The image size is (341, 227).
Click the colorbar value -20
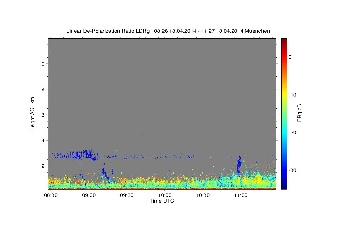(x=293, y=133)
